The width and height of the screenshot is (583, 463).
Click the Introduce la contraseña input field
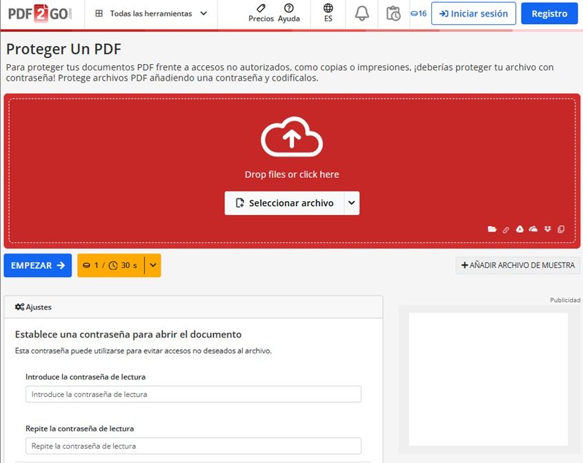tap(193, 394)
